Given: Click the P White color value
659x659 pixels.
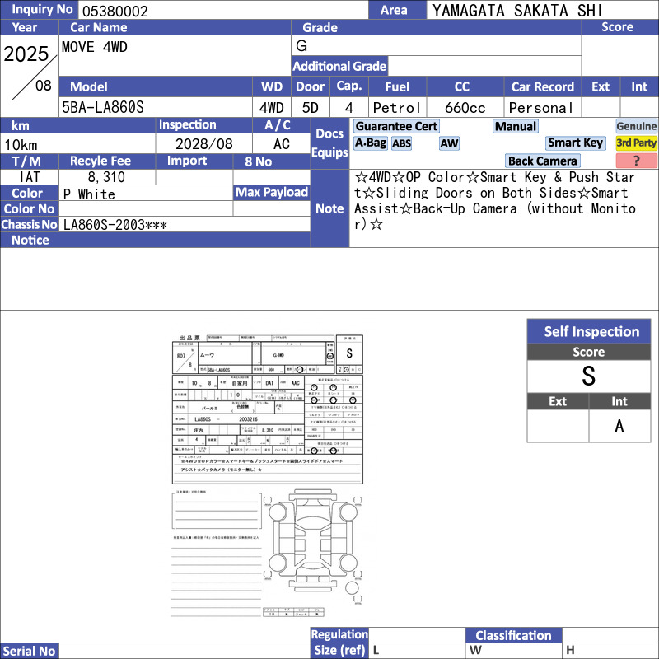Looking at the screenshot, I should click(89, 194).
